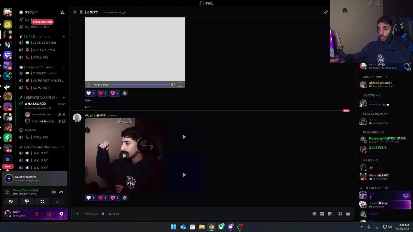
Task: Open the log-timeout-ban channel
Action: [37, 27]
